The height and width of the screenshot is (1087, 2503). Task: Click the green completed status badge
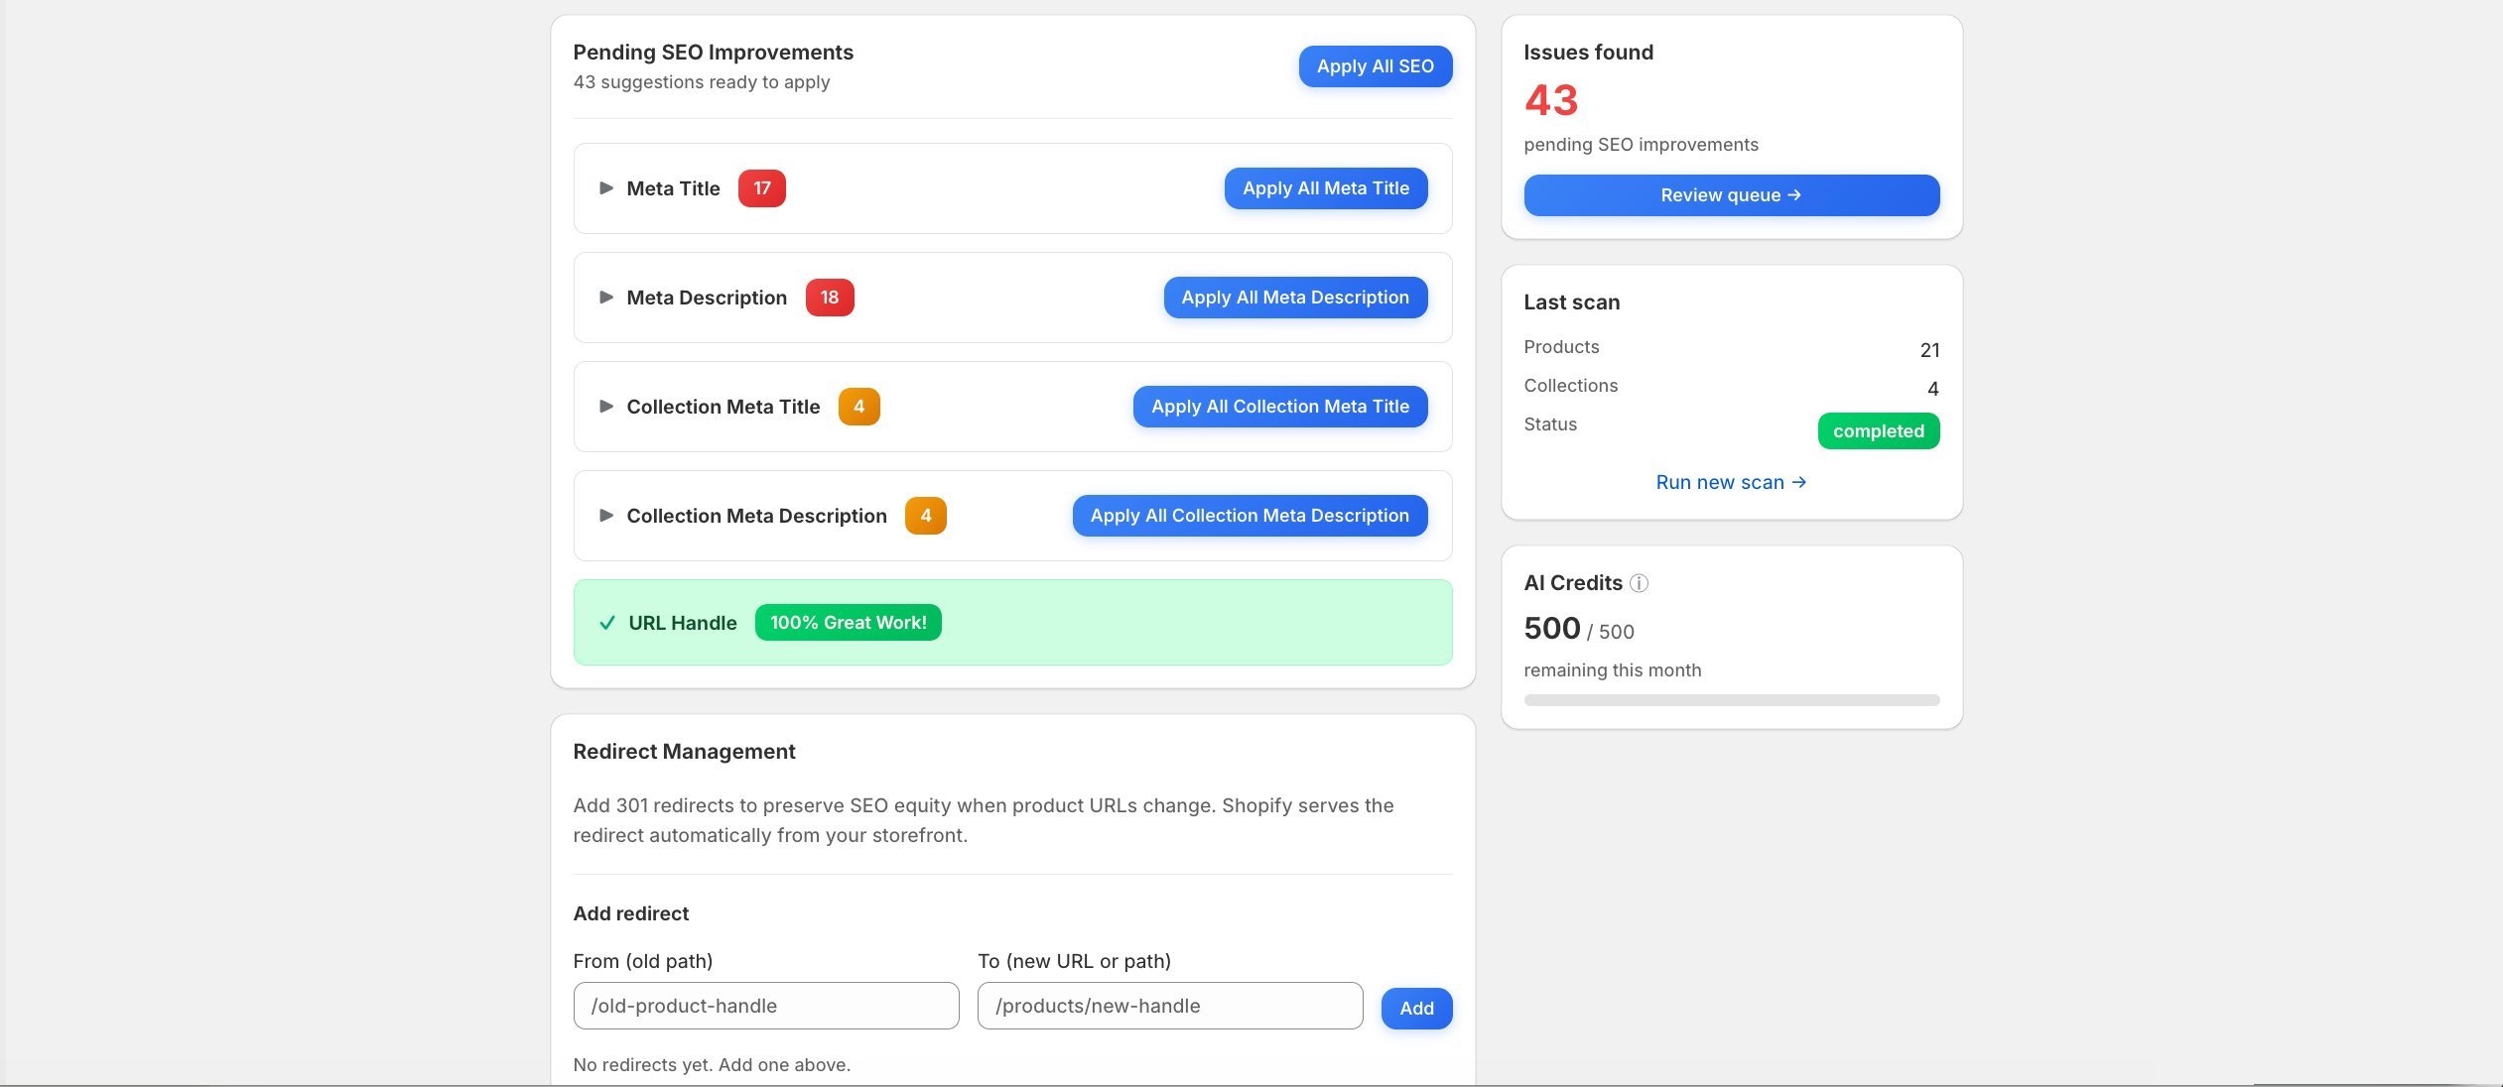click(x=1878, y=430)
